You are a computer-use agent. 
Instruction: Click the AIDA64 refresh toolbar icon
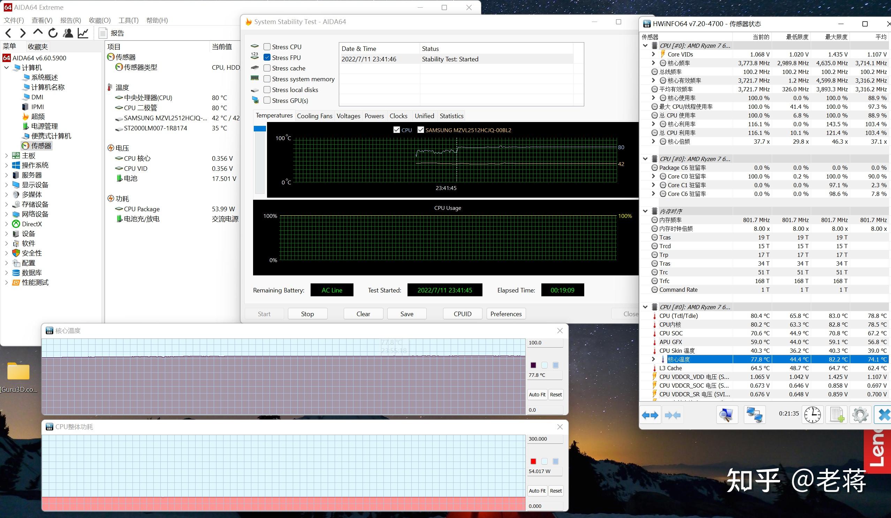tap(53, 33)
